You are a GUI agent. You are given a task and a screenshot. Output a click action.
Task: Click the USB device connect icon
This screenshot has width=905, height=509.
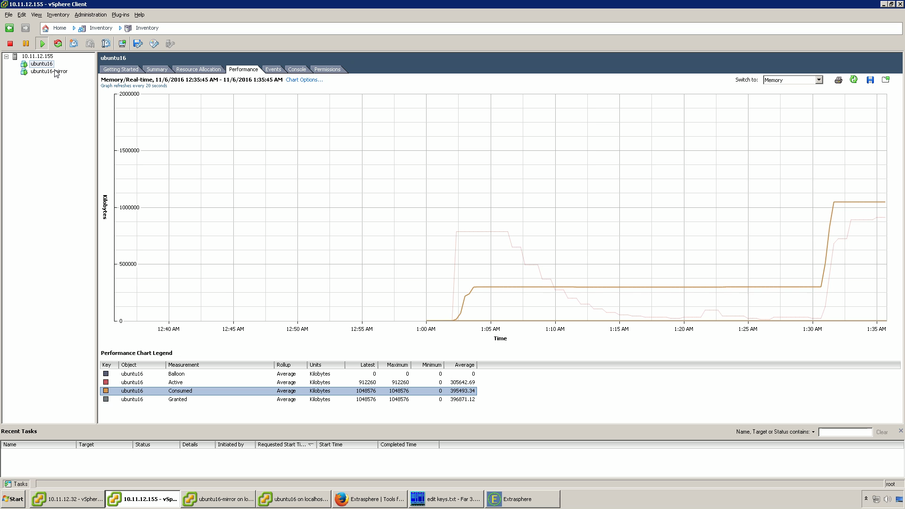pyautogui.click(x=170, y=44)
